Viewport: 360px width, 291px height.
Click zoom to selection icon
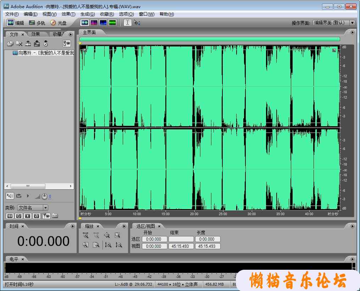(x=117, y=235)
